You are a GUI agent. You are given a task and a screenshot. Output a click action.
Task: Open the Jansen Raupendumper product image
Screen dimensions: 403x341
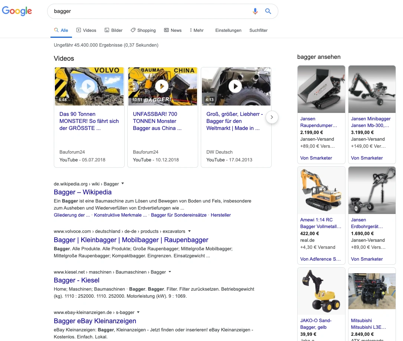tap(321, 89)
